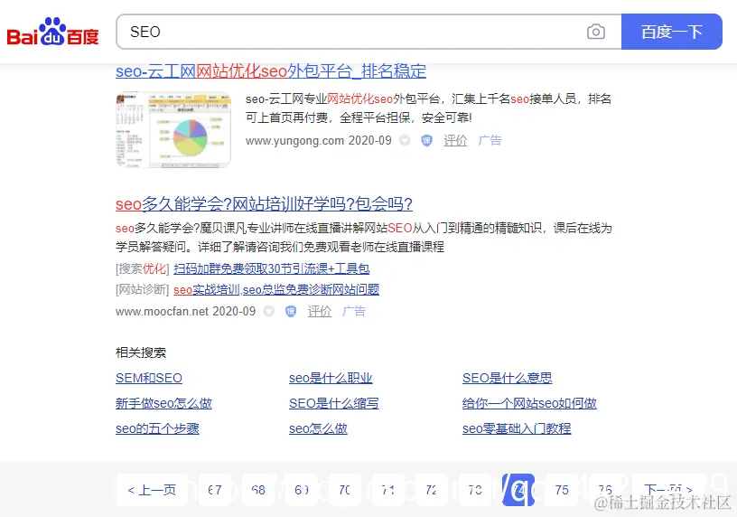Go to results page 67
737x517 pixels.
215,490
